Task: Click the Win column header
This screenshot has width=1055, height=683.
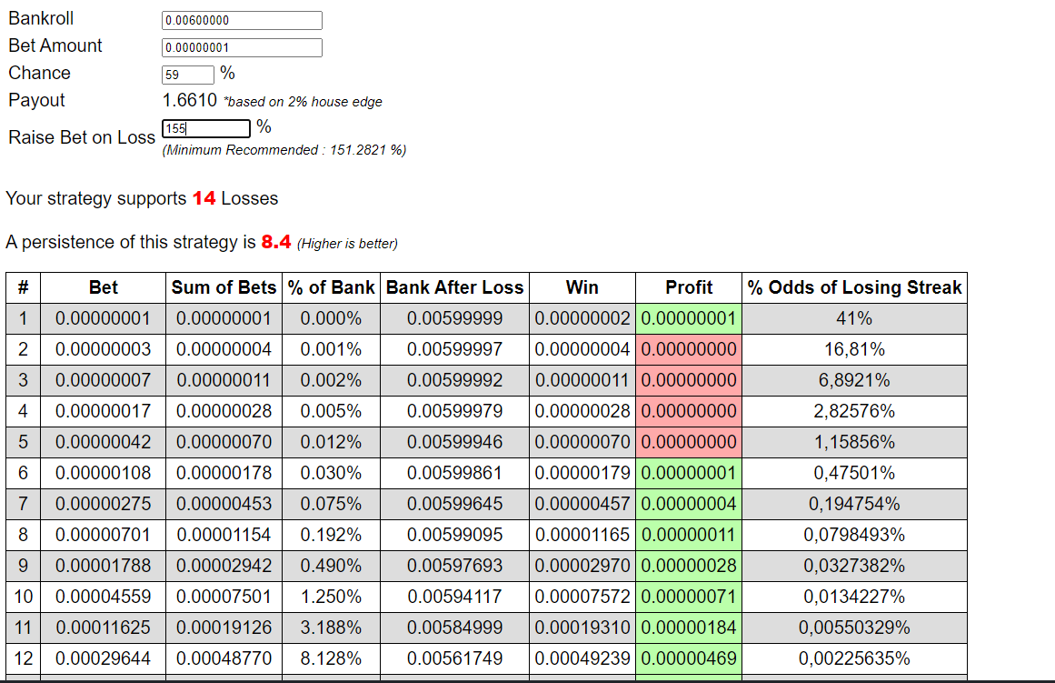Action: (x=582, y=287)
